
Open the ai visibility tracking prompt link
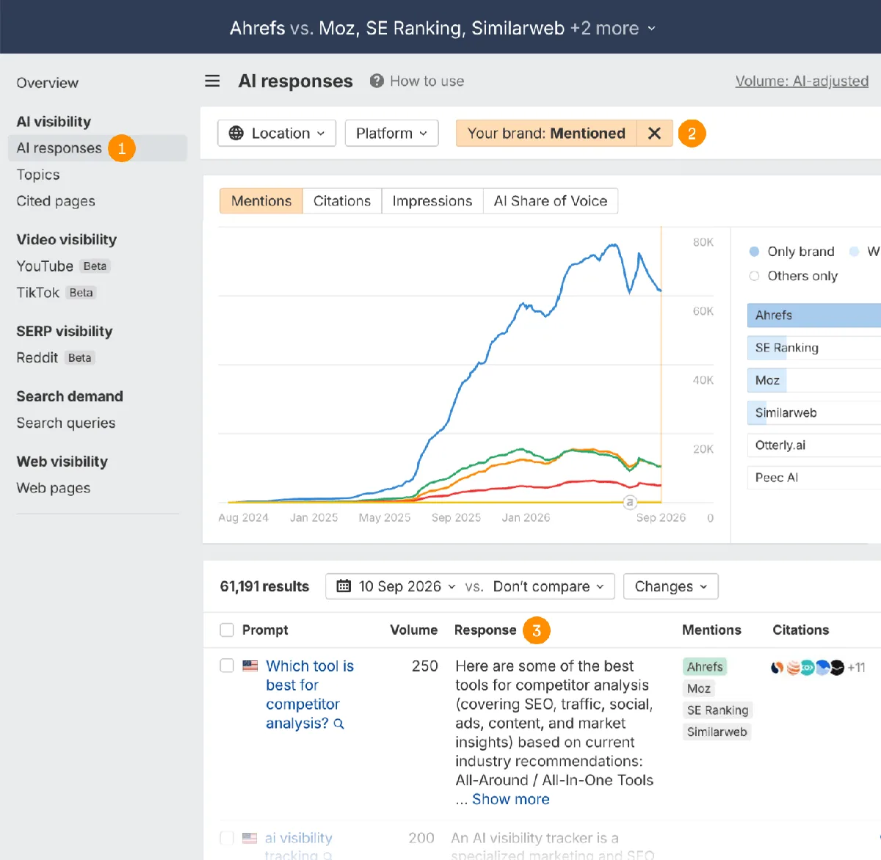(x=299, y=846)
